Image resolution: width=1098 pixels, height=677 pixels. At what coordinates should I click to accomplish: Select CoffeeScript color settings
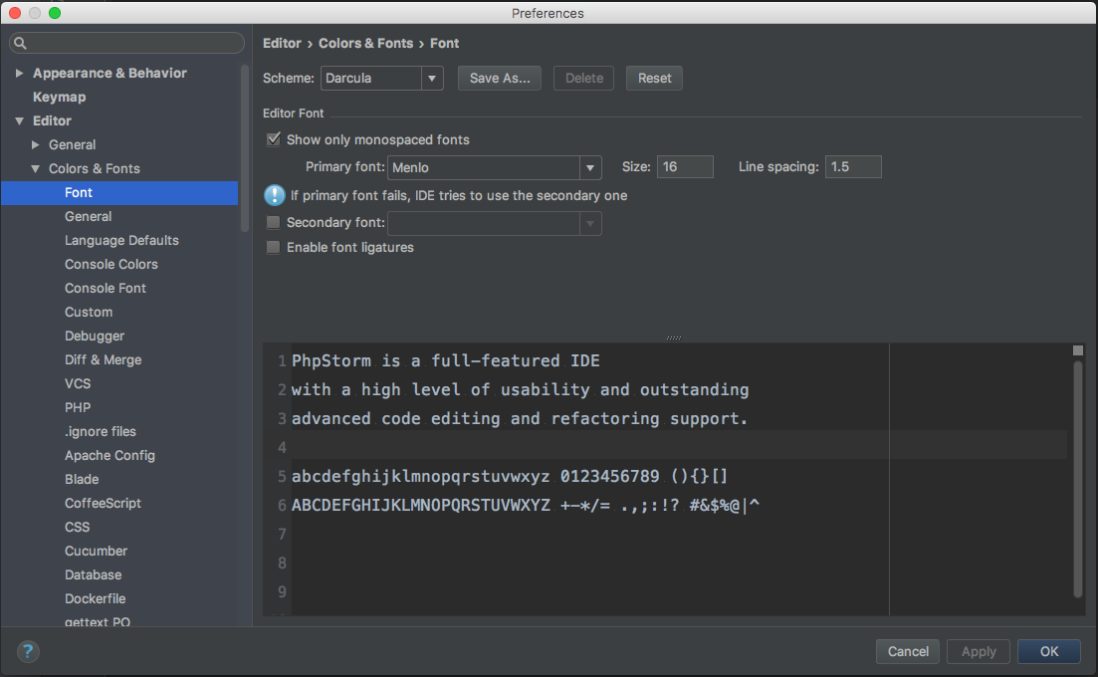click(x=103, y=503)
